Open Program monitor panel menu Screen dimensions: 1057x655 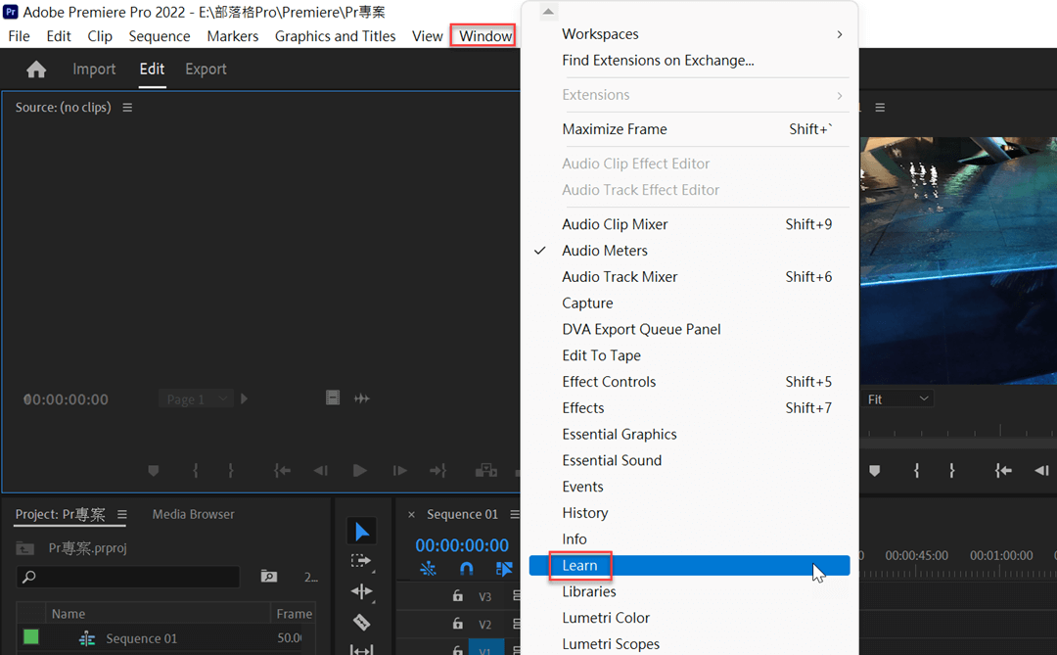point(880,108)
